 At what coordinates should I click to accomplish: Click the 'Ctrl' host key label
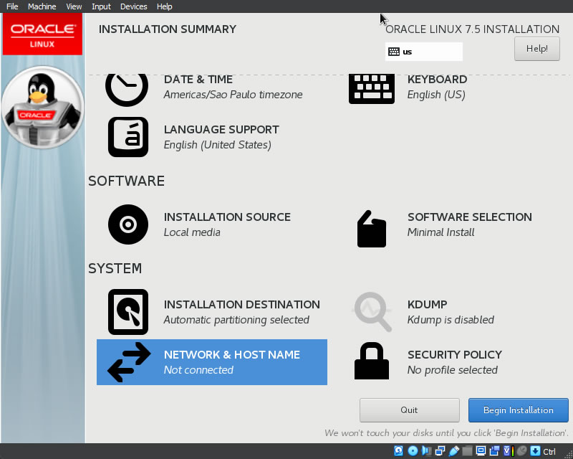pyautogui.click(x=549, y=451)
